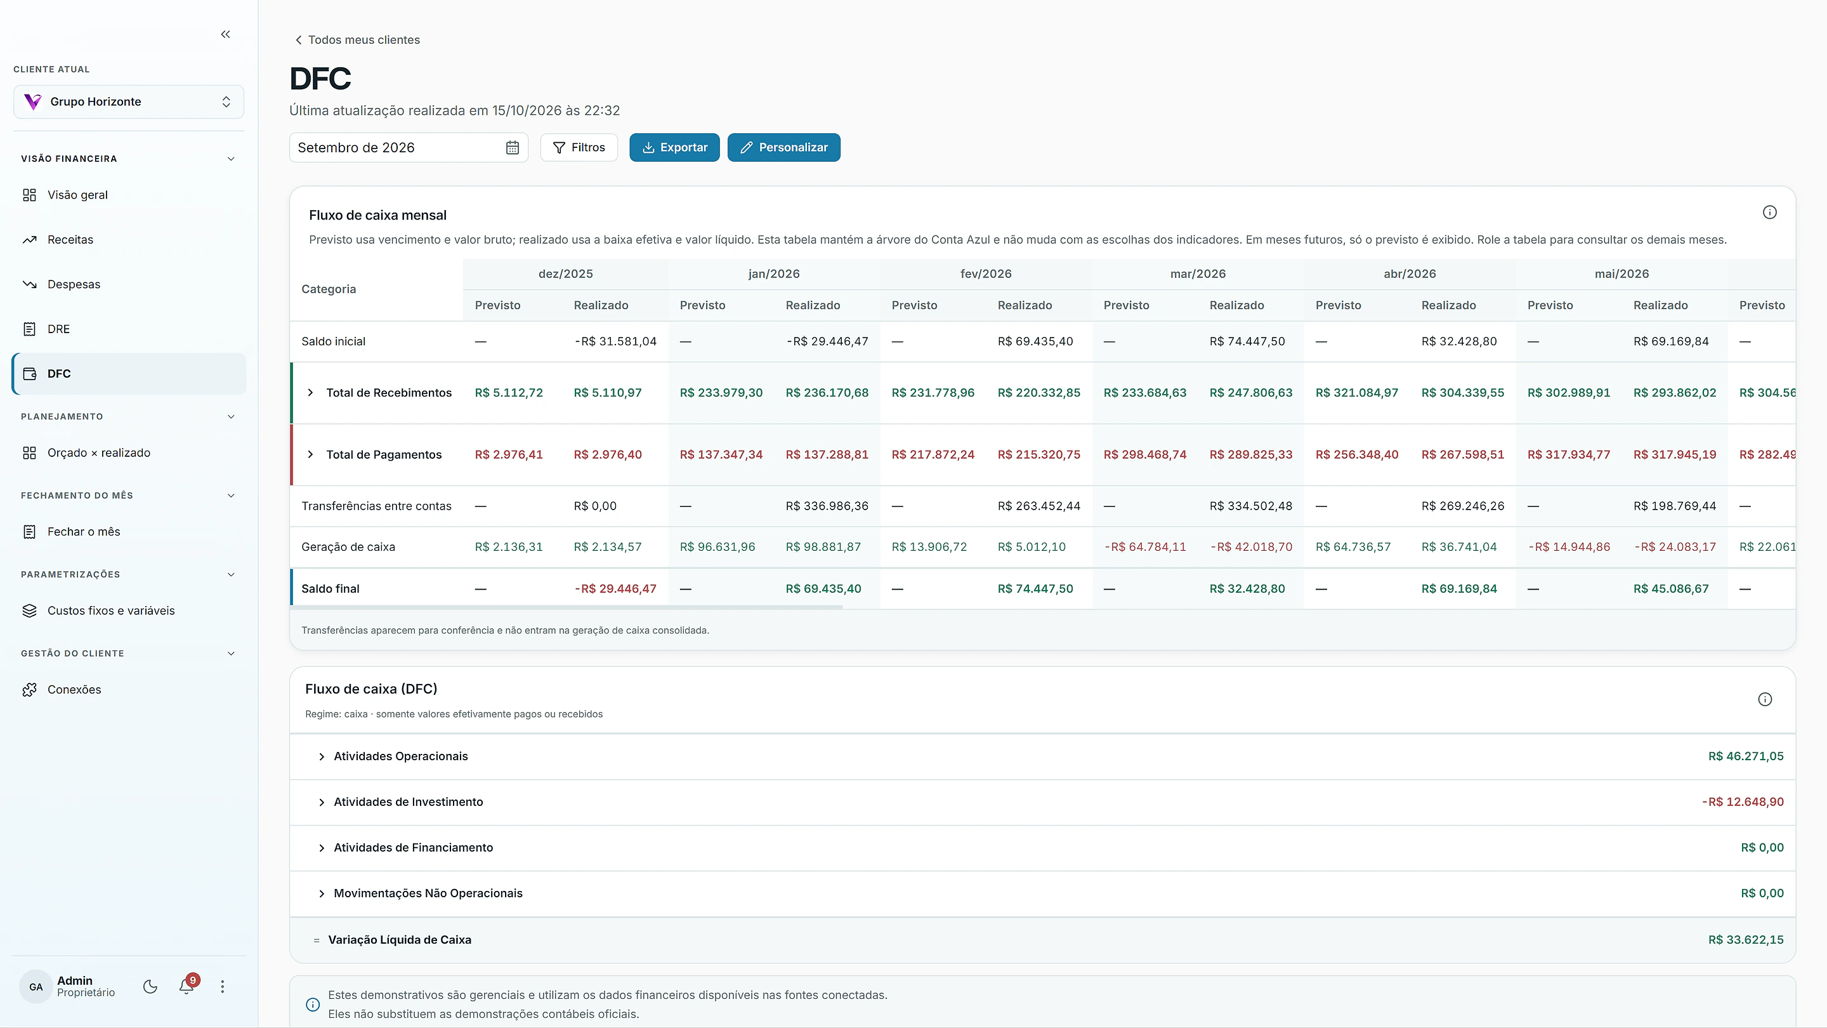Expand Total de Recebimentos row

tap(310, 392)
